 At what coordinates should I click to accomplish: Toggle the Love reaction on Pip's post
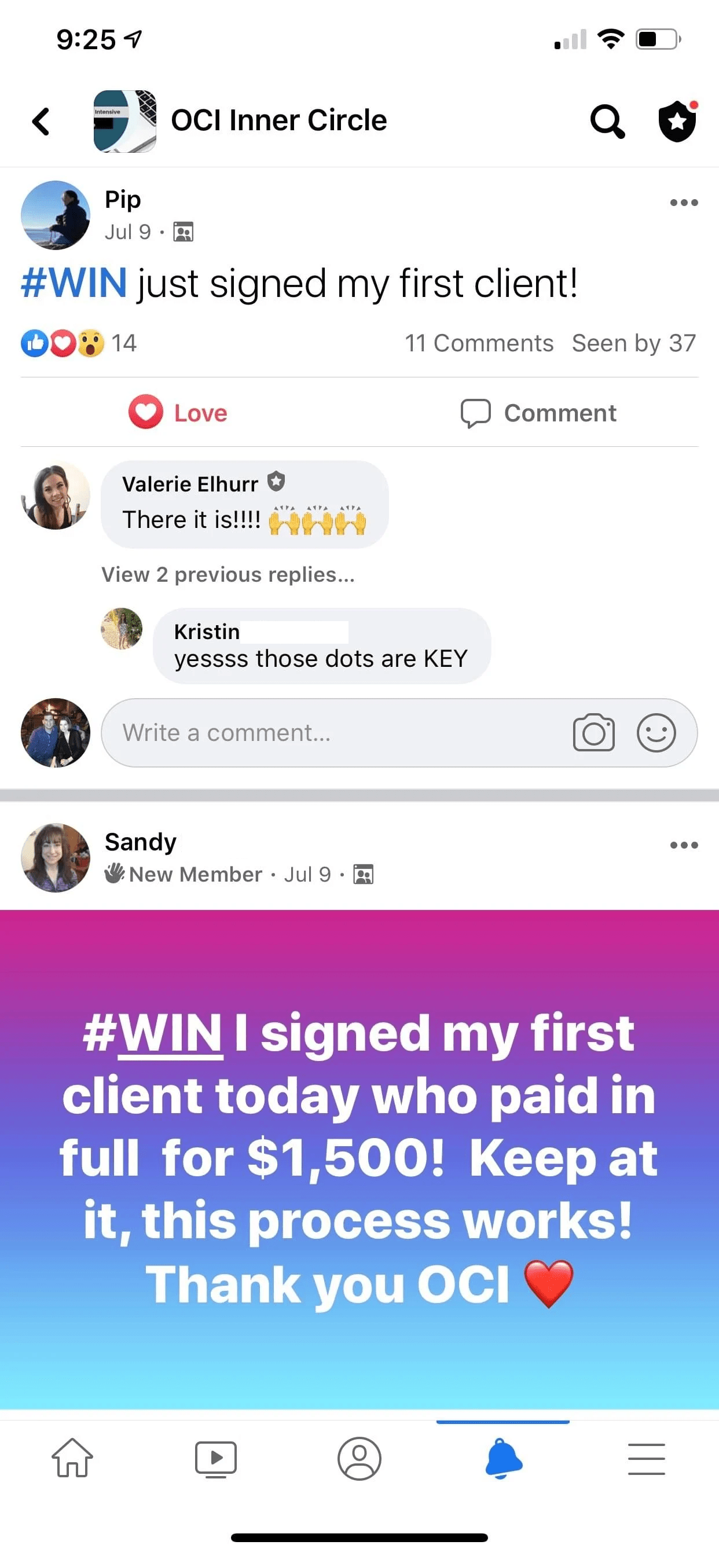(x=178, y=413)
